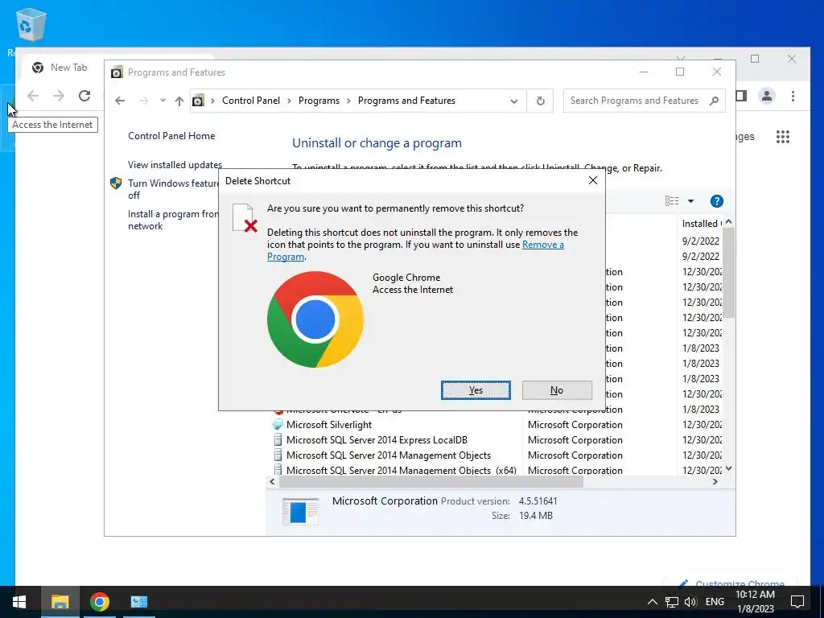The image size is (824, 618).
Task: Click the ENG language indicator
Action: (715, 602)
